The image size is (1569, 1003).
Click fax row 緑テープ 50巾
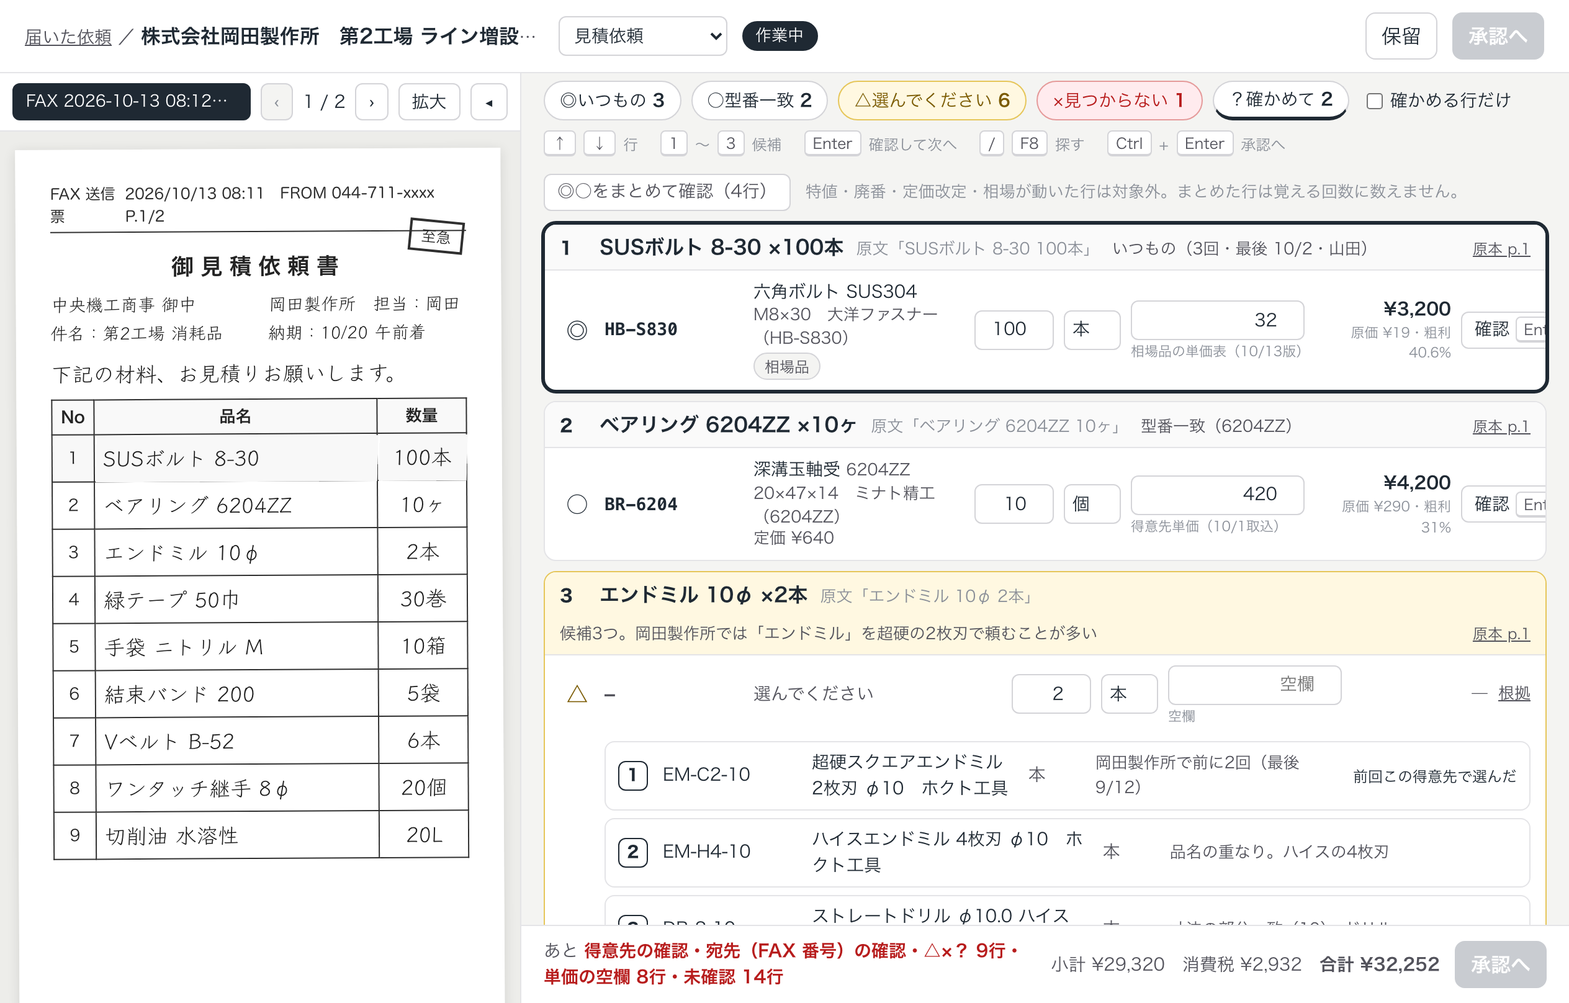click(260, 600)
